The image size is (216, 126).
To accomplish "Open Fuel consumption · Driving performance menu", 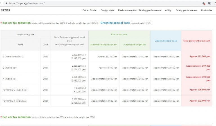I will pos(139,10).
